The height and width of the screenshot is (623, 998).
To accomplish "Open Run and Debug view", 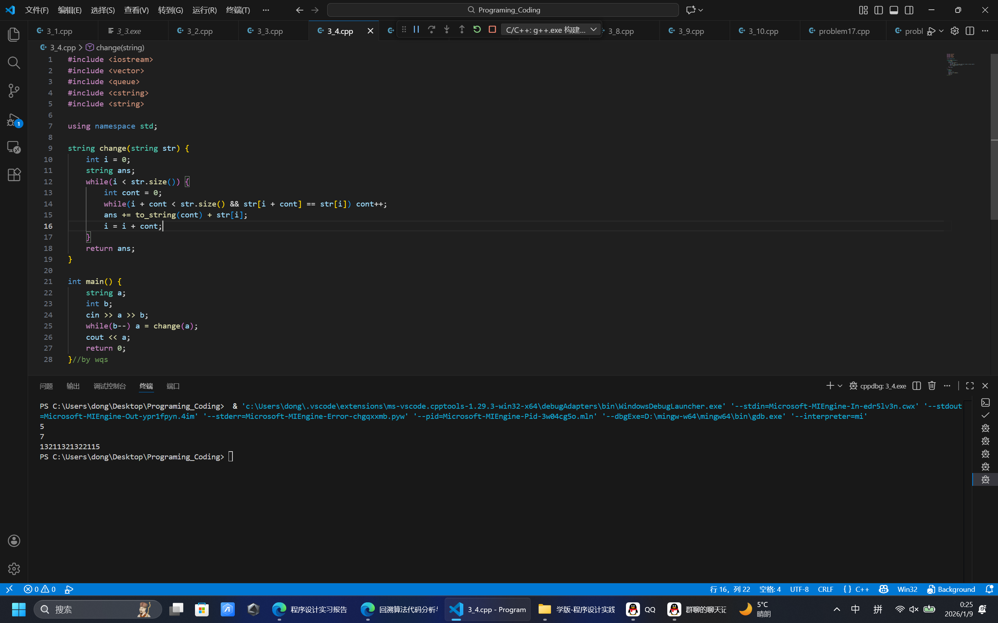I will tap(14, 120).
